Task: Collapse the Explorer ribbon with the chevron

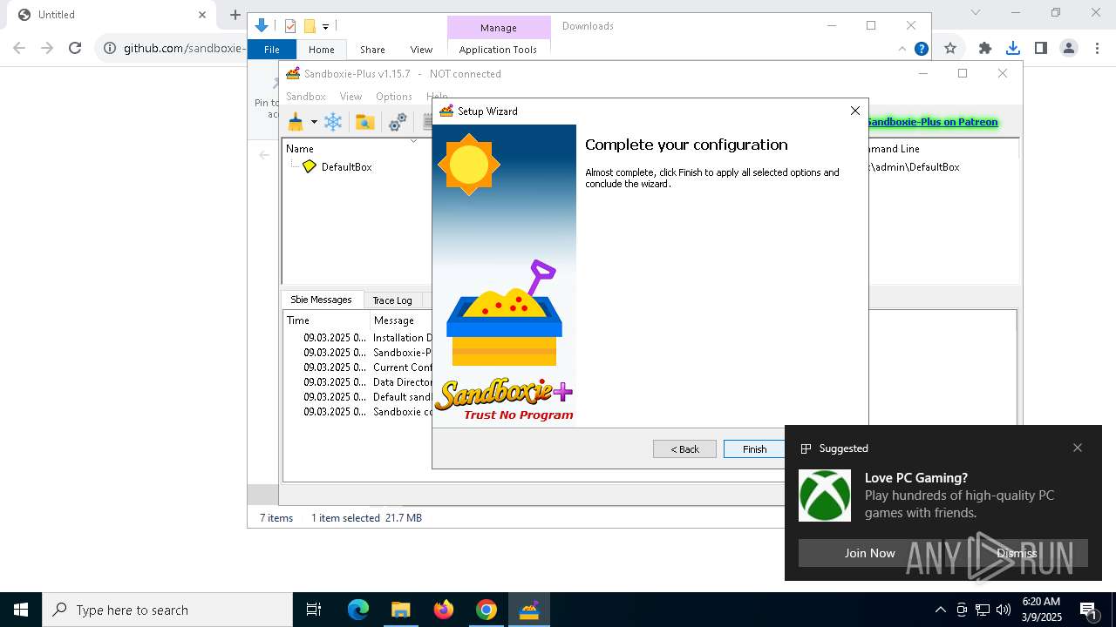Action: click(902, 50)
